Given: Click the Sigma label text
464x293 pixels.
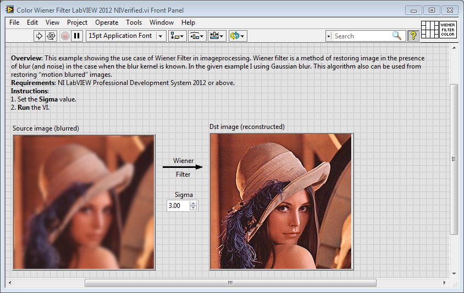Looking at the screenshot, I should point(184,195).
